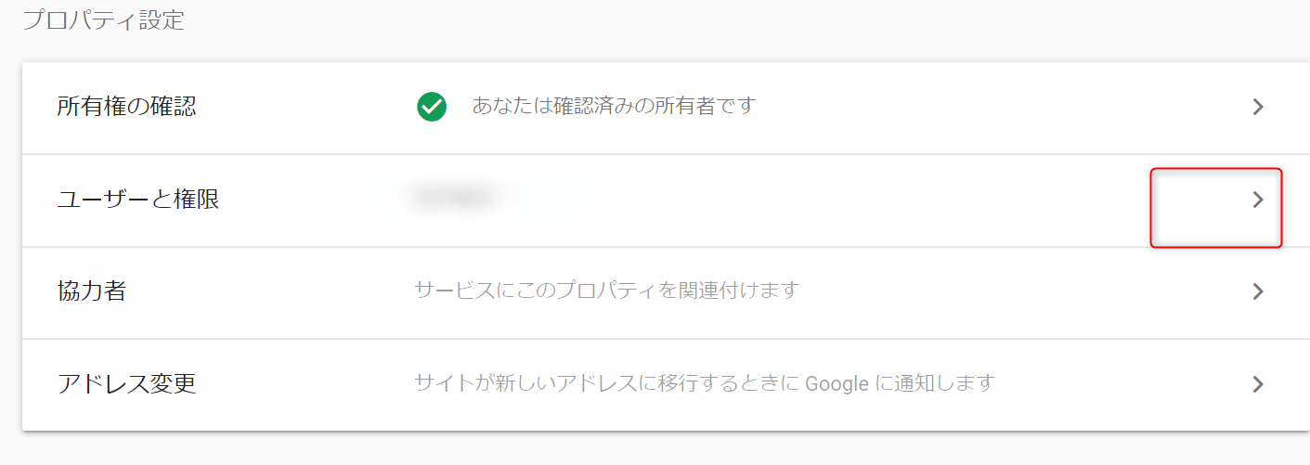Click the text あなたは確認済みの所有者です

pyautogui.click(x=614, y=106)
